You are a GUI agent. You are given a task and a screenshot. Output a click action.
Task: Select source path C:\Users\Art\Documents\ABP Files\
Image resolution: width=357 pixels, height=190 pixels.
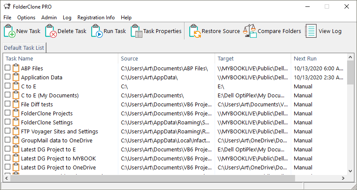click(x=164, y=68)
